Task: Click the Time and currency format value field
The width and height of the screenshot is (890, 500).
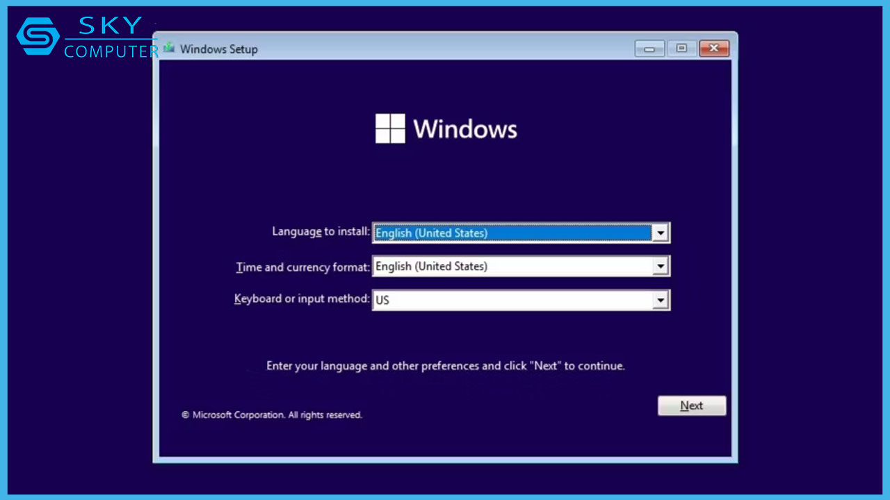Action: point(512,267)
